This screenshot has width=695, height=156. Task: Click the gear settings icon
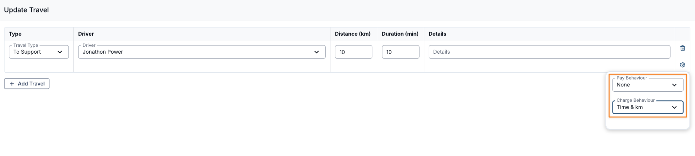tap(682, 65)
